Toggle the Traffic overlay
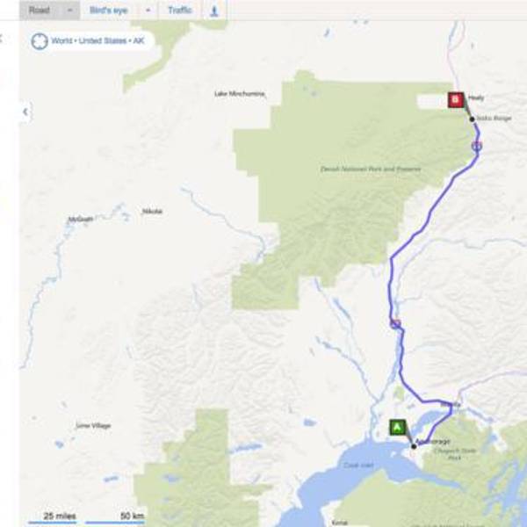The image size is (527, 527). pos(180,11)
